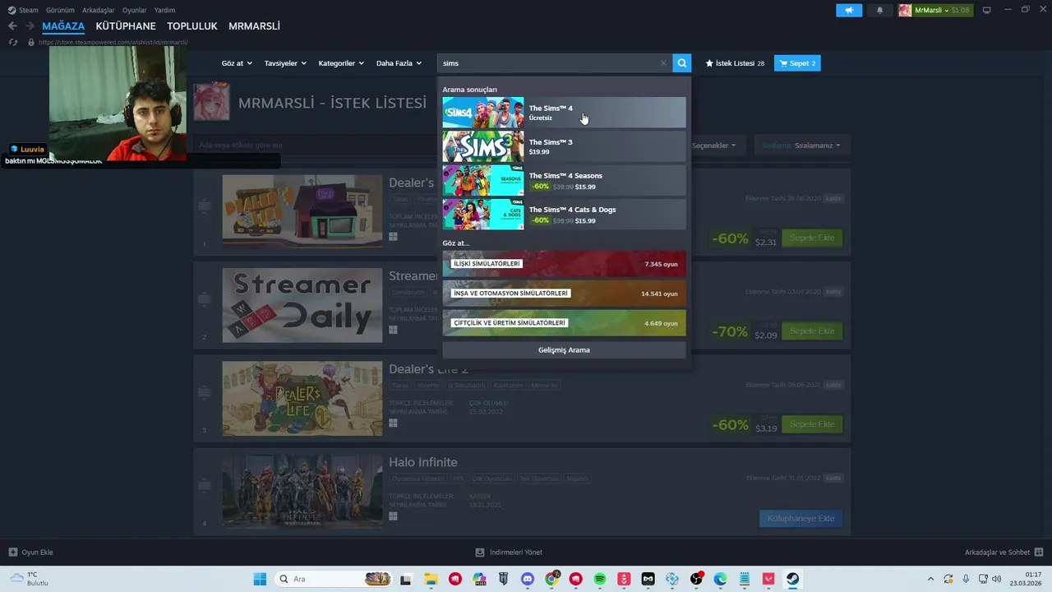Open İndirmeleri Yönet downloads

[509, 553]
